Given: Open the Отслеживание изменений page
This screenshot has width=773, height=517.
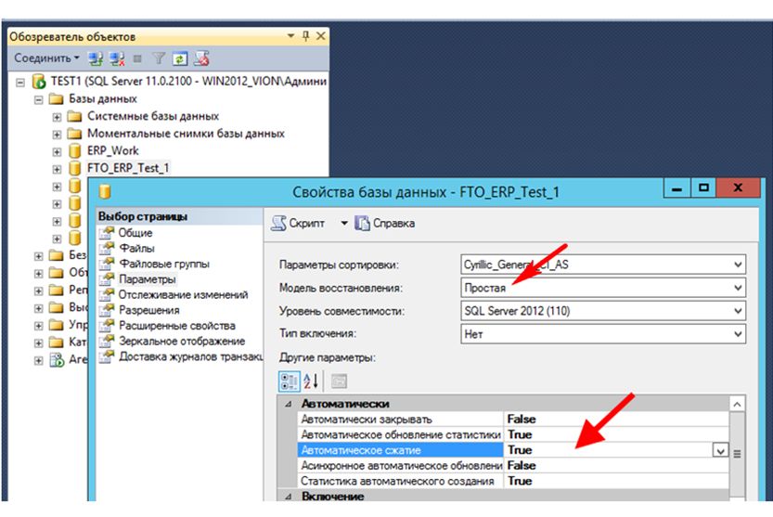Looking at the screenshot, I should coord(183,295).
